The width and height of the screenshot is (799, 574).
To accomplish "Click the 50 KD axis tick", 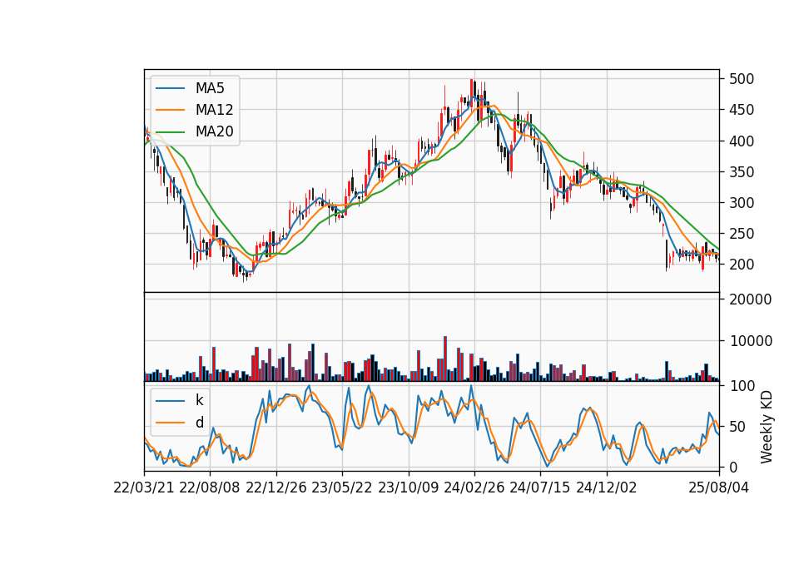I will pyautogui.click(x=737, y=427).
